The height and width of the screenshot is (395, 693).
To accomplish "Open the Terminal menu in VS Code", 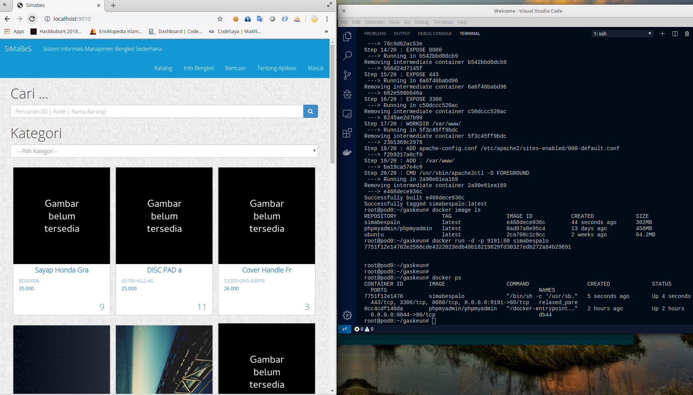I will 443,22.
